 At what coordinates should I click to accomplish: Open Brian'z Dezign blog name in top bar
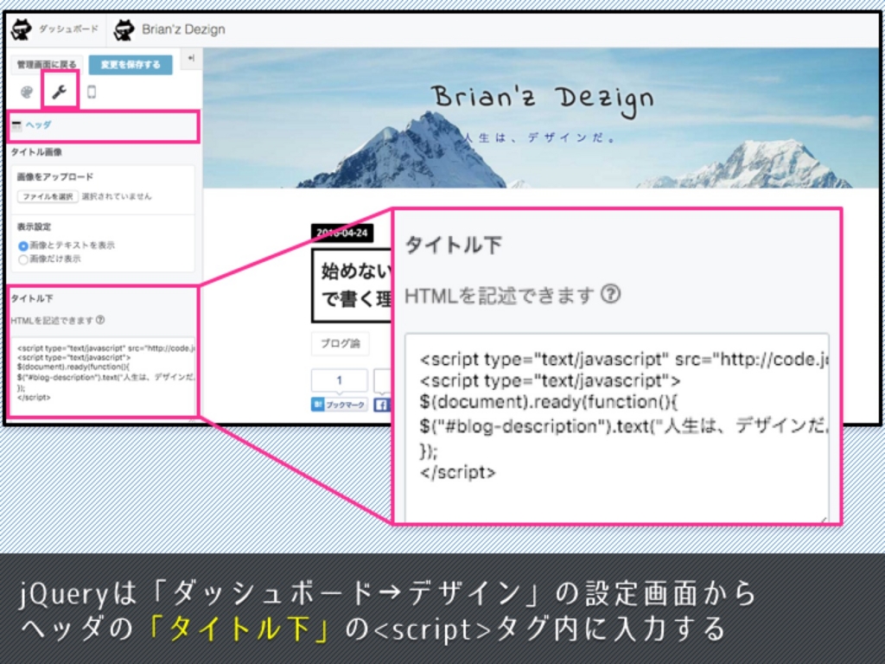(183, 29)
